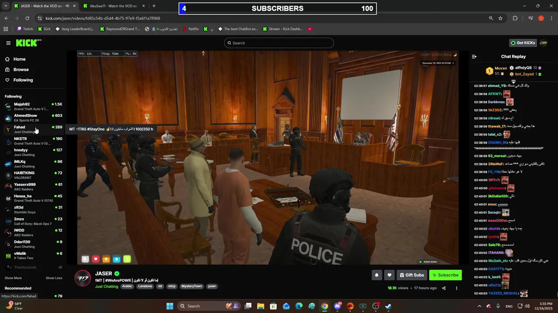Click the Get KICKs button
Screen dimensions: 558x313
[523, 43]
